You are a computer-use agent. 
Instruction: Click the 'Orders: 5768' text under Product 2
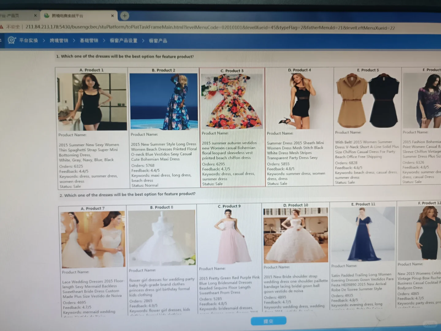tap(143, 165)
